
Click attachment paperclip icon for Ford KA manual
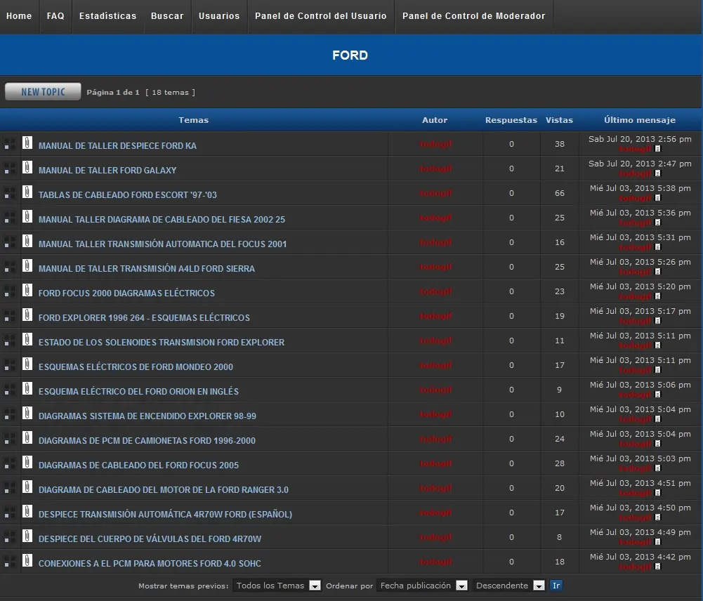(27, 143)
